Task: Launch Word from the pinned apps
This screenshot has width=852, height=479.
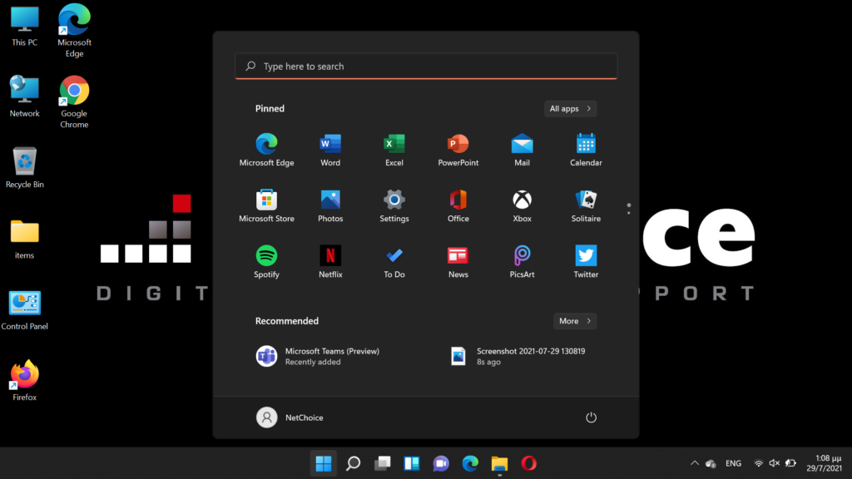Action: point(330,150)
